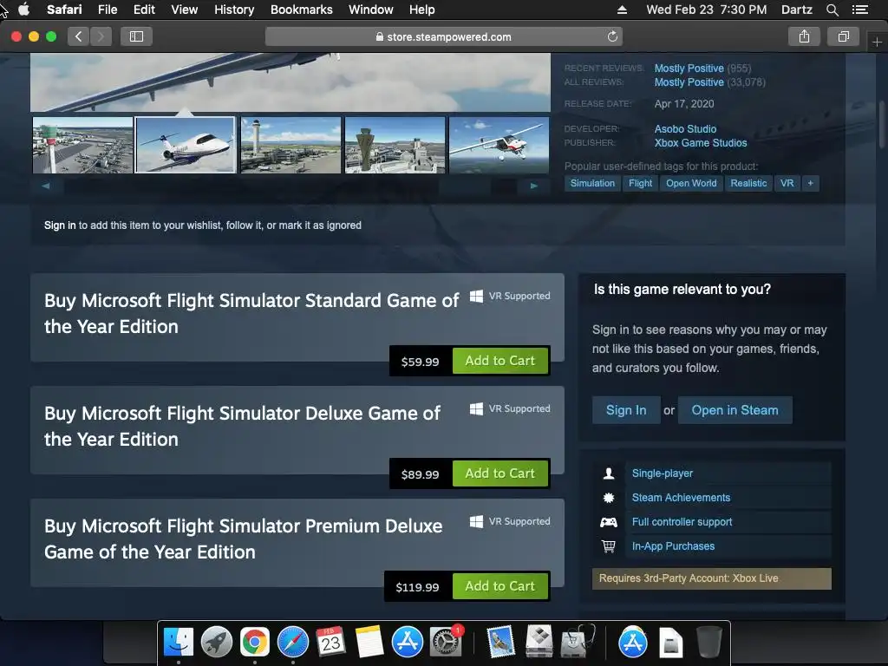
Task: Click the Single-player person icon
Action: click(609, 473)
